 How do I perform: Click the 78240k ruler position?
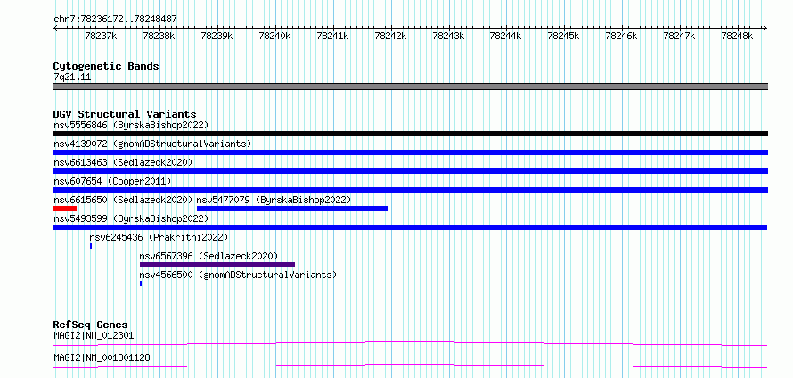pos(274,36)
